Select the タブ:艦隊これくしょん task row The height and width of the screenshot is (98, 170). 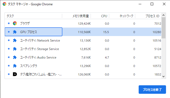click(83, 74)
